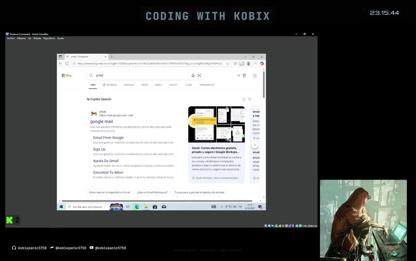Open Task View icon on the taskbar

[128, 207]
